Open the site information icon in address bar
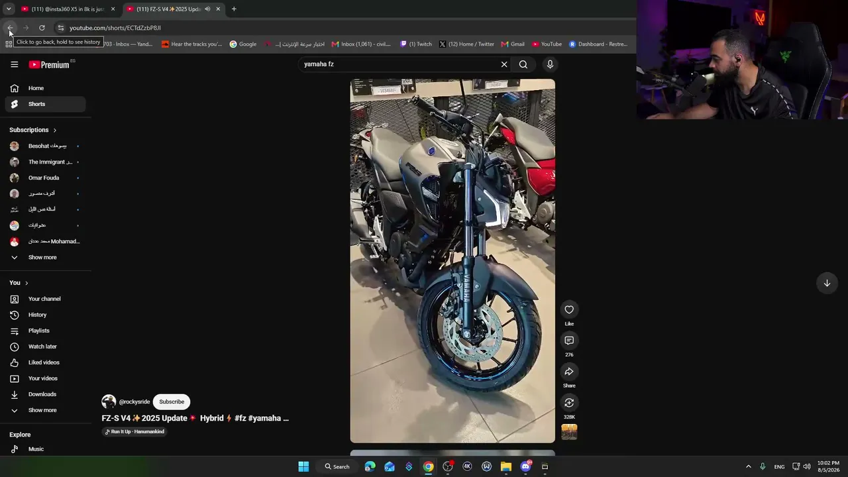Viewport: 848px width, 477px height. tap(60, 28)
